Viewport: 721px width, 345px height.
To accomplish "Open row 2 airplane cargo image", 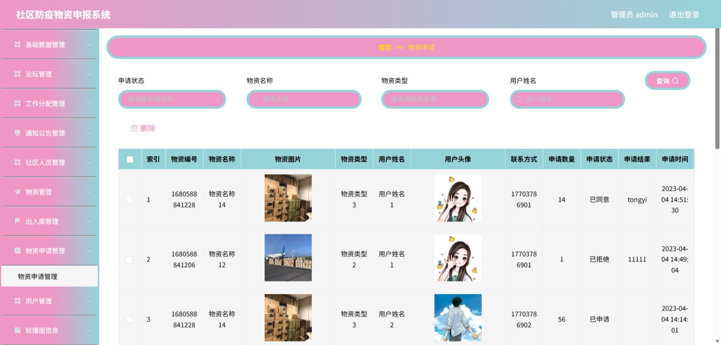I will point(288,258).
